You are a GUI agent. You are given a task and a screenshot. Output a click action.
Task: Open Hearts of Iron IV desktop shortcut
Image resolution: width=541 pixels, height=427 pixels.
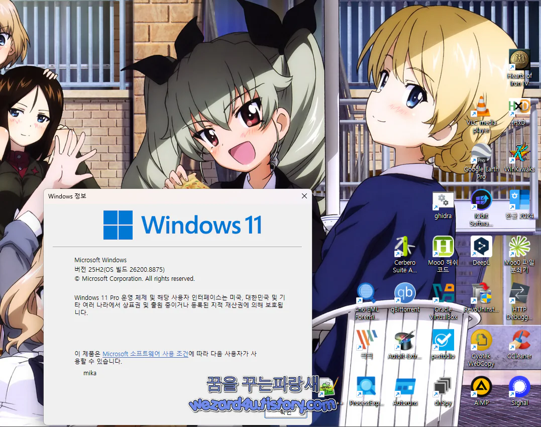[519, 68]
